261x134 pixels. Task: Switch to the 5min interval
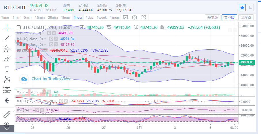pyautogui.click(x=28, y=17)
